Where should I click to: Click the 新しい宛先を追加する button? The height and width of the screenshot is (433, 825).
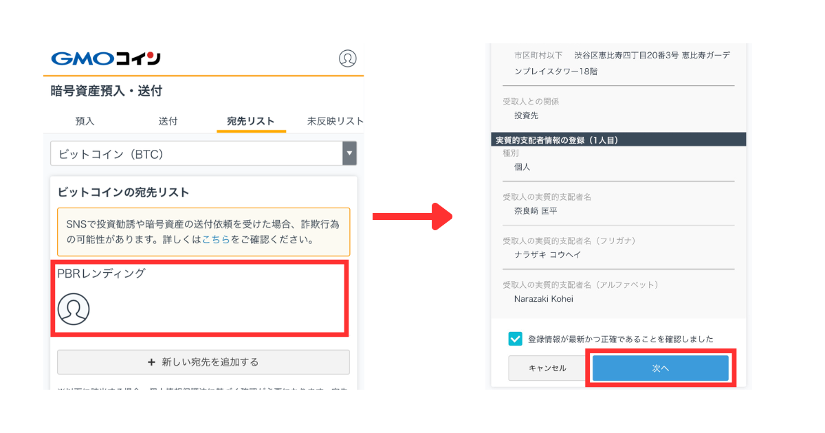click(203, 362)
